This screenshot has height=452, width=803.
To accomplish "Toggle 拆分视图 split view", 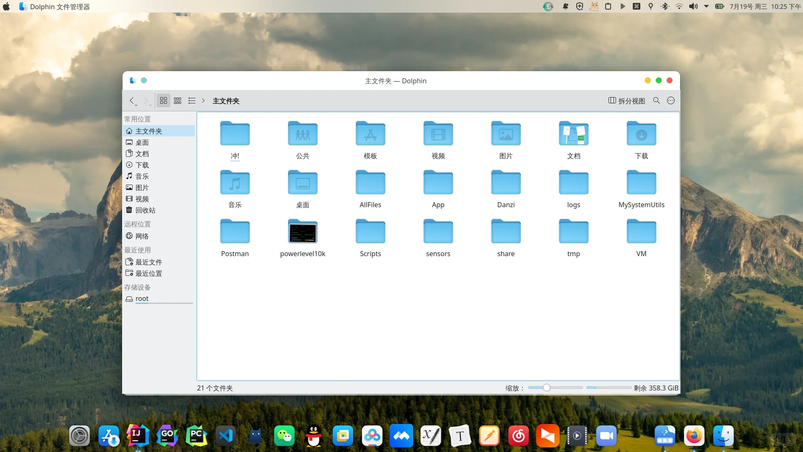I will click(626, 100).
